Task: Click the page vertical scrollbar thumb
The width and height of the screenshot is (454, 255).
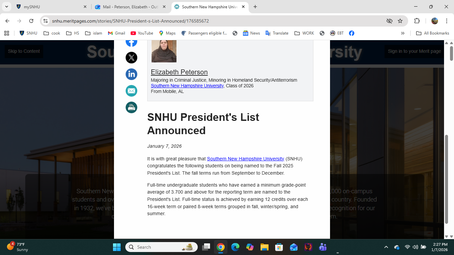Action: tap(451, 53)
